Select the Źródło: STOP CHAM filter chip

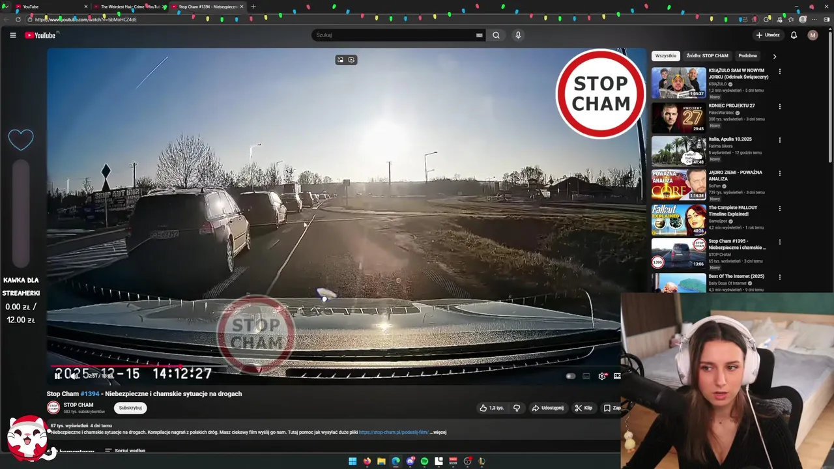(x=707, y=56)
